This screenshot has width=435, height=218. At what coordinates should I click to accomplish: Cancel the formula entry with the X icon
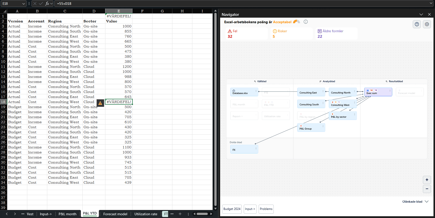click(35, 4)
